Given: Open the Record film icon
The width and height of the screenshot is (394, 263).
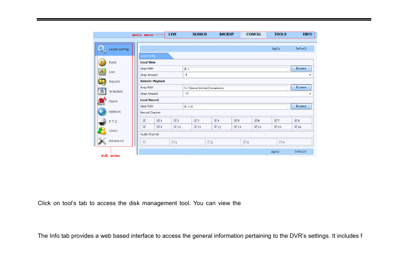Looking at the screenshot, I should click(102, 81).
